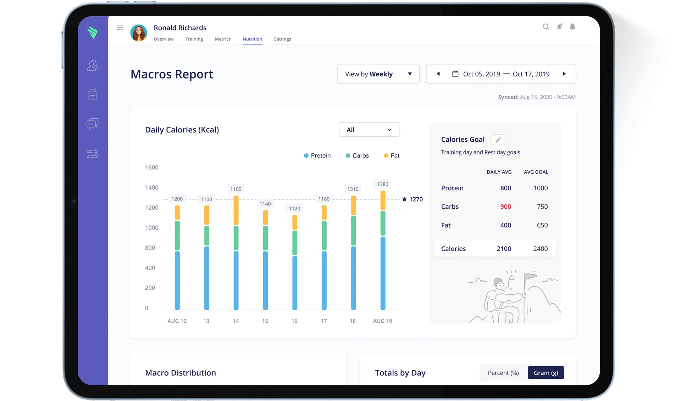Switch totals to Percent (%)

tap(503, 373)
